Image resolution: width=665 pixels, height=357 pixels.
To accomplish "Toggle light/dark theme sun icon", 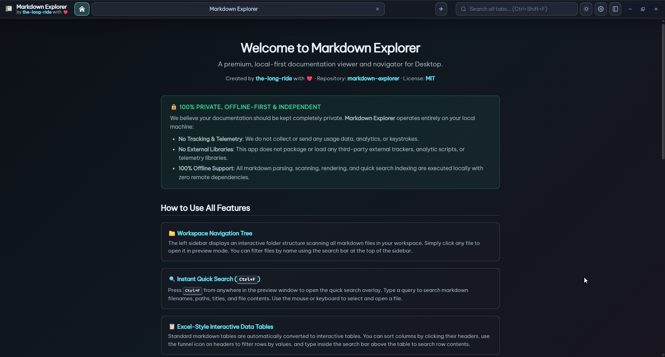I will [x=586, y=9].
